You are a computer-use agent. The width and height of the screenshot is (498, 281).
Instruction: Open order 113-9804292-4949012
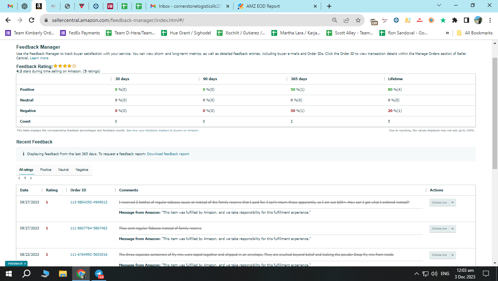click(x=89, y=202)
